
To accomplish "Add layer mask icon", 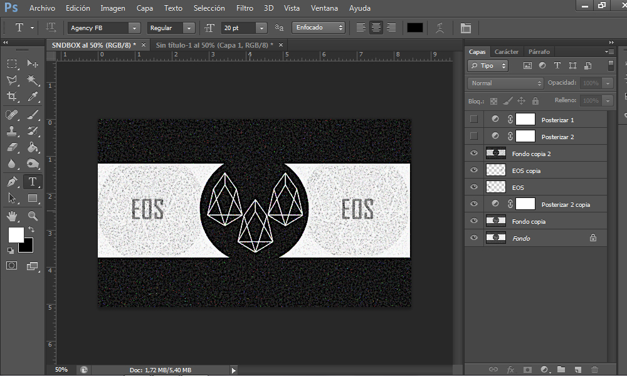I will tap(527, 370).
